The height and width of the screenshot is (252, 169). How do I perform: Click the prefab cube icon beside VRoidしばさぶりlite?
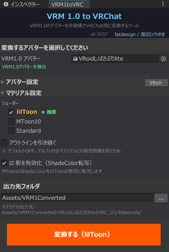(x=75, y=59)
